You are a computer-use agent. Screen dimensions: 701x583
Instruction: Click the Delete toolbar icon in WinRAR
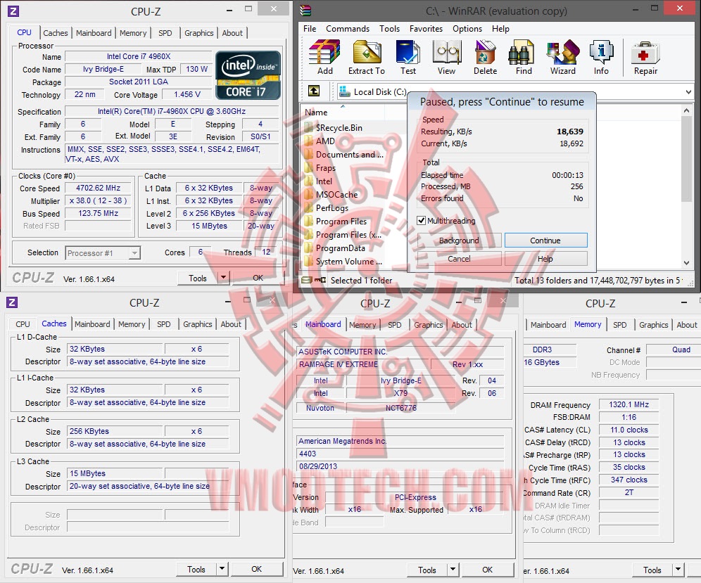click(485, 57)
